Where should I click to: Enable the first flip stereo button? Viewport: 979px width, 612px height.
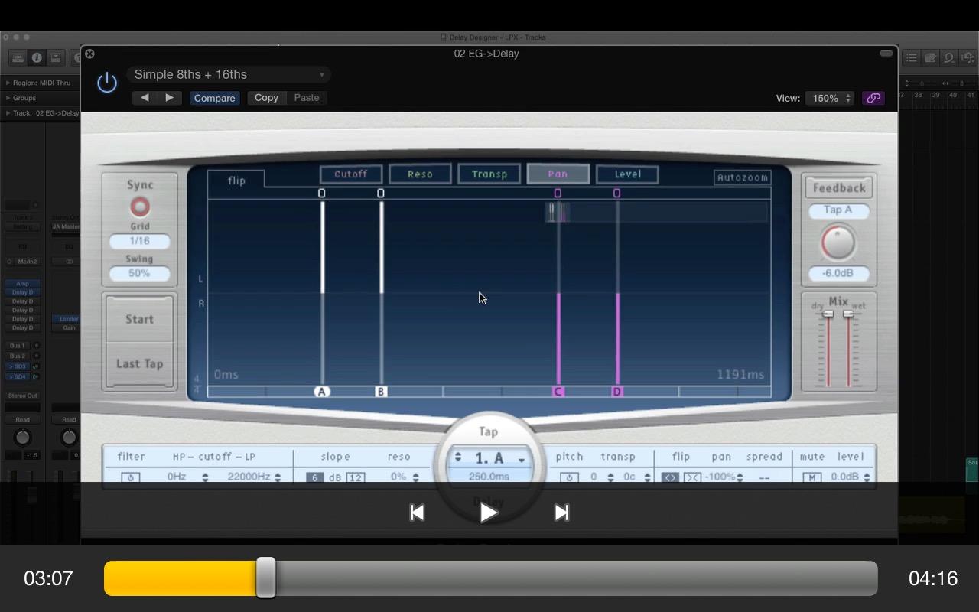670,477
